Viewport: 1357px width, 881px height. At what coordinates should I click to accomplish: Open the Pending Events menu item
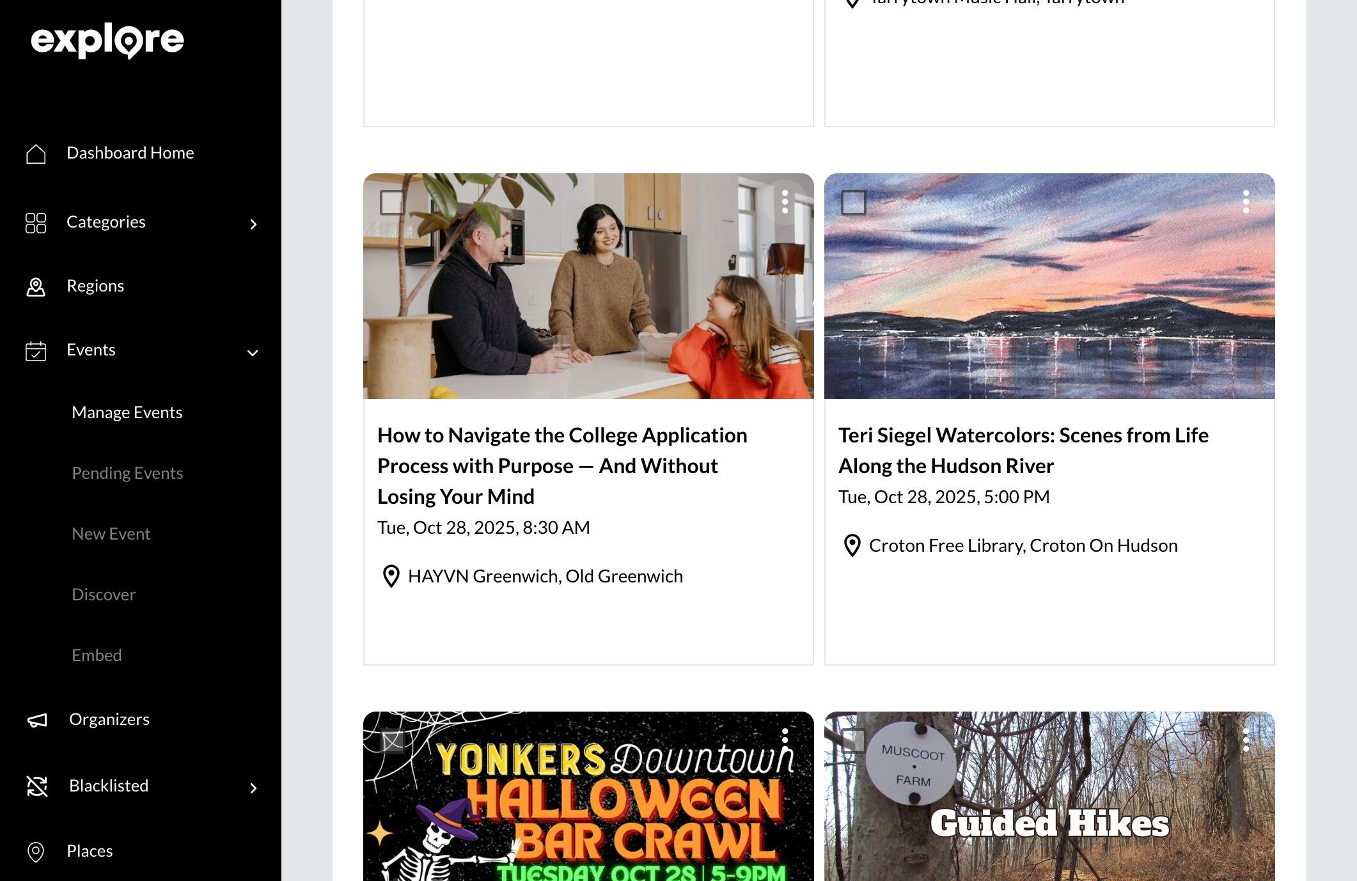[127, 473]
